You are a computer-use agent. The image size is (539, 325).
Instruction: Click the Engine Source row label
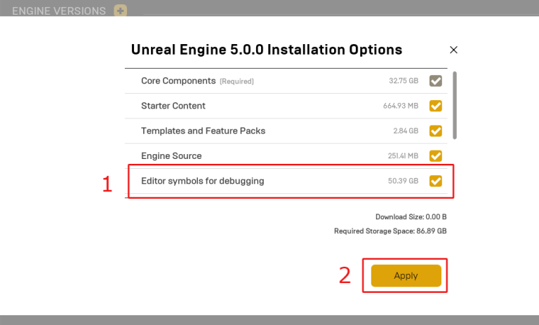pos(171,155)
